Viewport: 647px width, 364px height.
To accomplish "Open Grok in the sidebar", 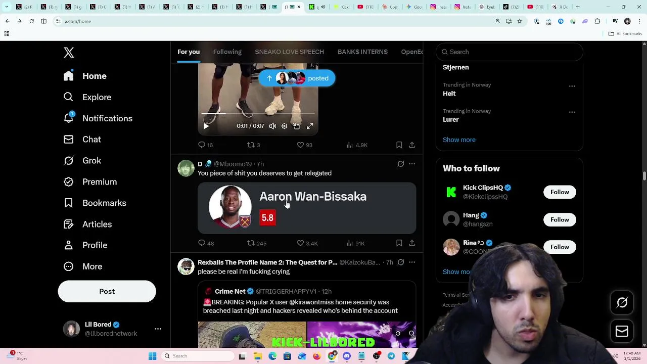I will [x=82, y=161].
